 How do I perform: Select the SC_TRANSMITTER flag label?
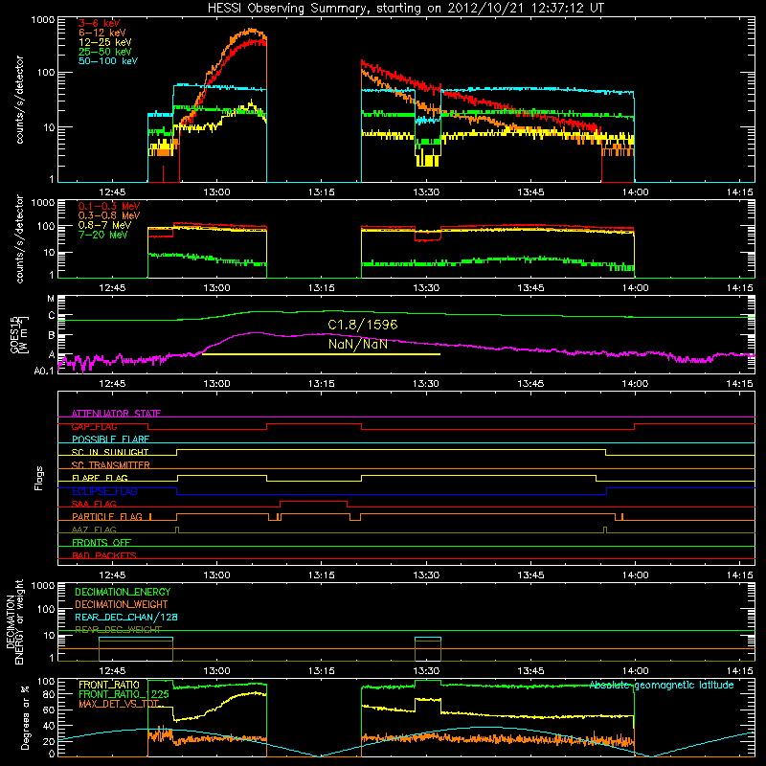pos(111,465)
